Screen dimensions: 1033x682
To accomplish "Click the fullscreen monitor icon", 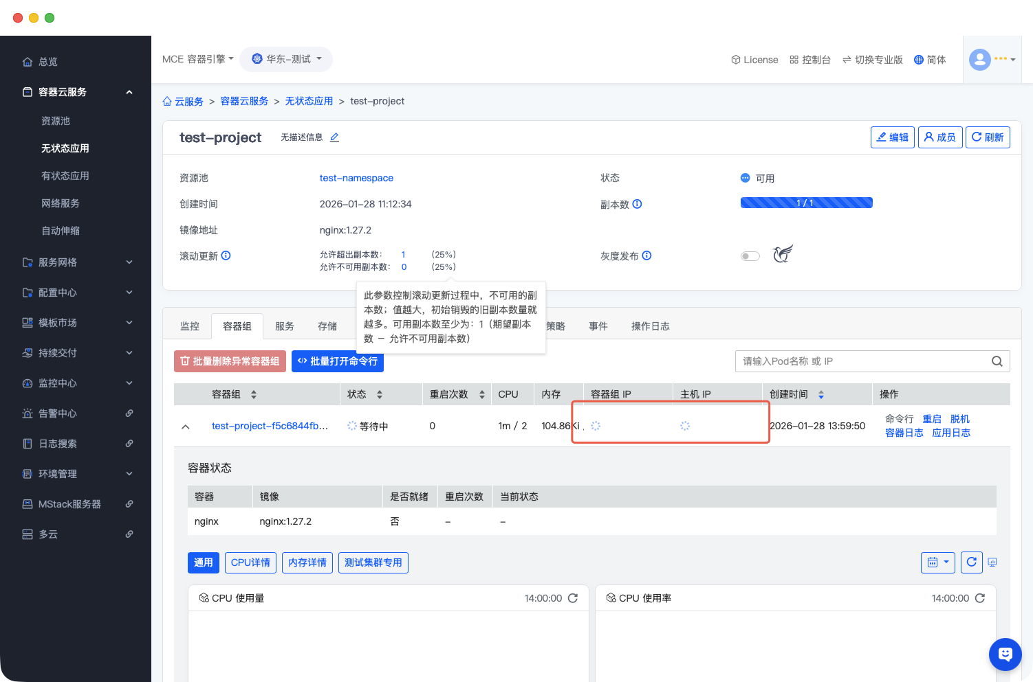I will pyautogui.click(x=992, y=562).
